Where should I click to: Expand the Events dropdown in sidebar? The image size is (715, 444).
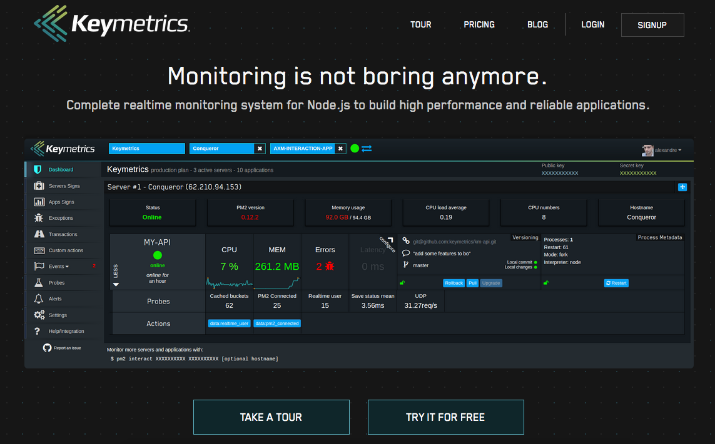tap(58, 267)
